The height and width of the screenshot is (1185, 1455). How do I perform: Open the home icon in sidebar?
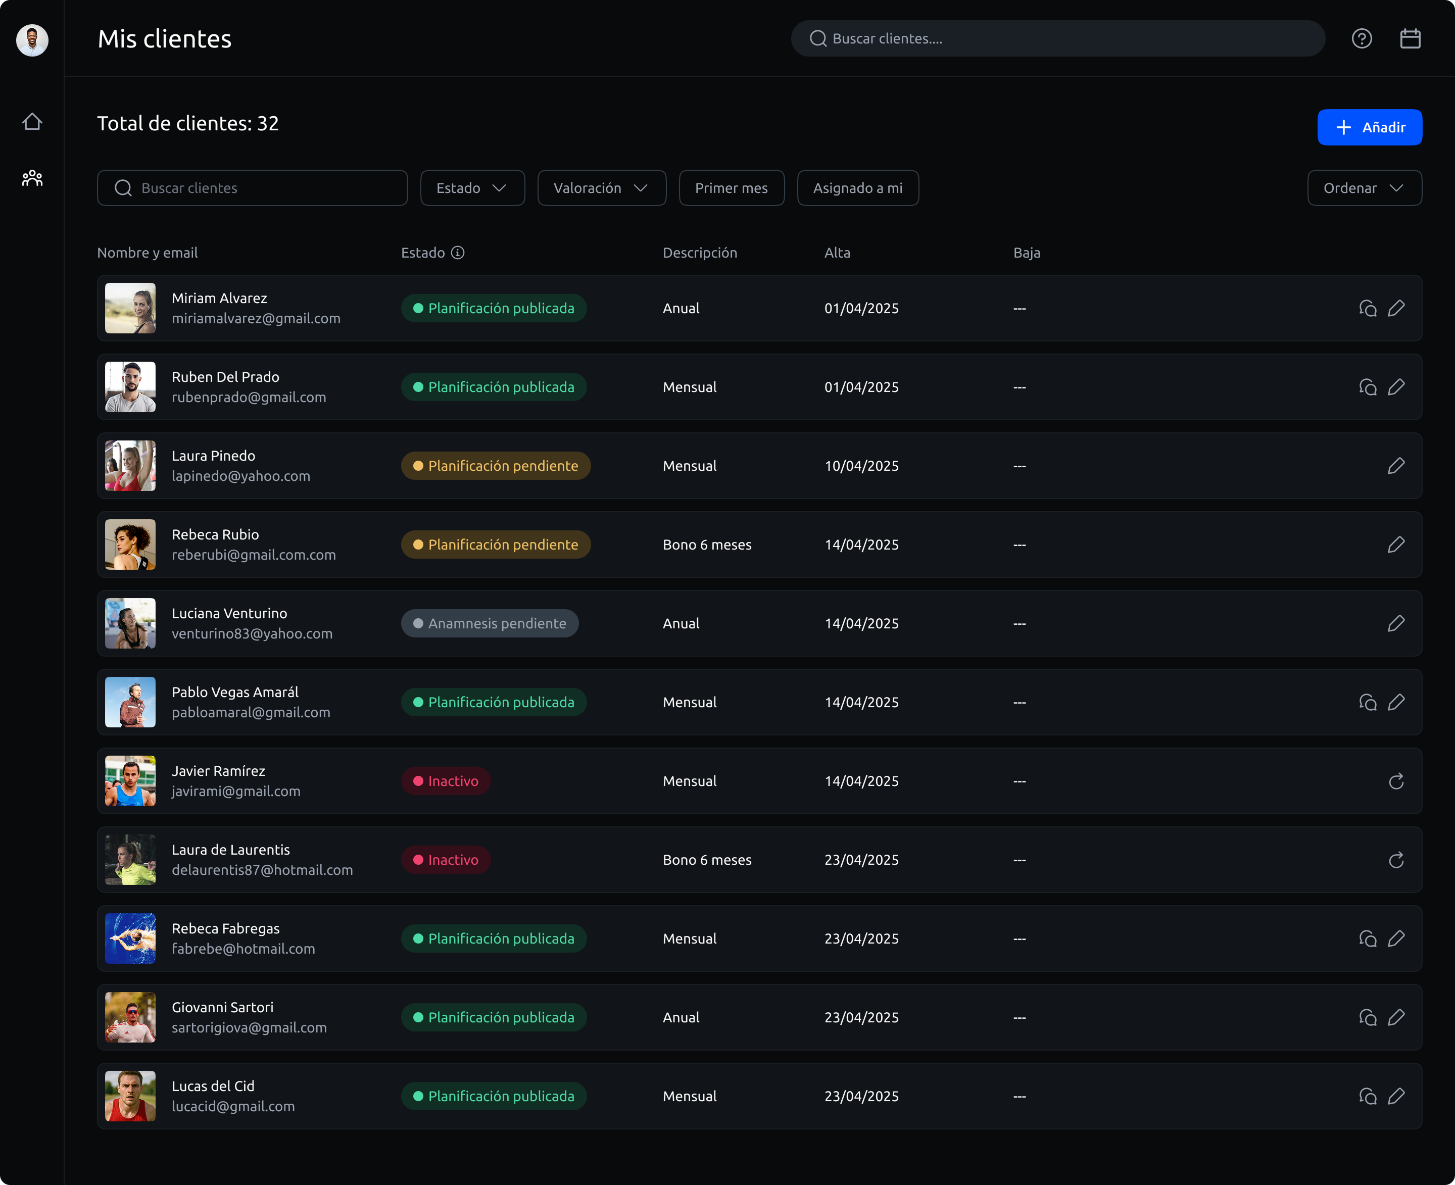pyautogui.click(x=32, y=122)
